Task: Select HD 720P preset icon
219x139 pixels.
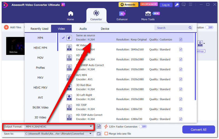Action: pos(69,107)
